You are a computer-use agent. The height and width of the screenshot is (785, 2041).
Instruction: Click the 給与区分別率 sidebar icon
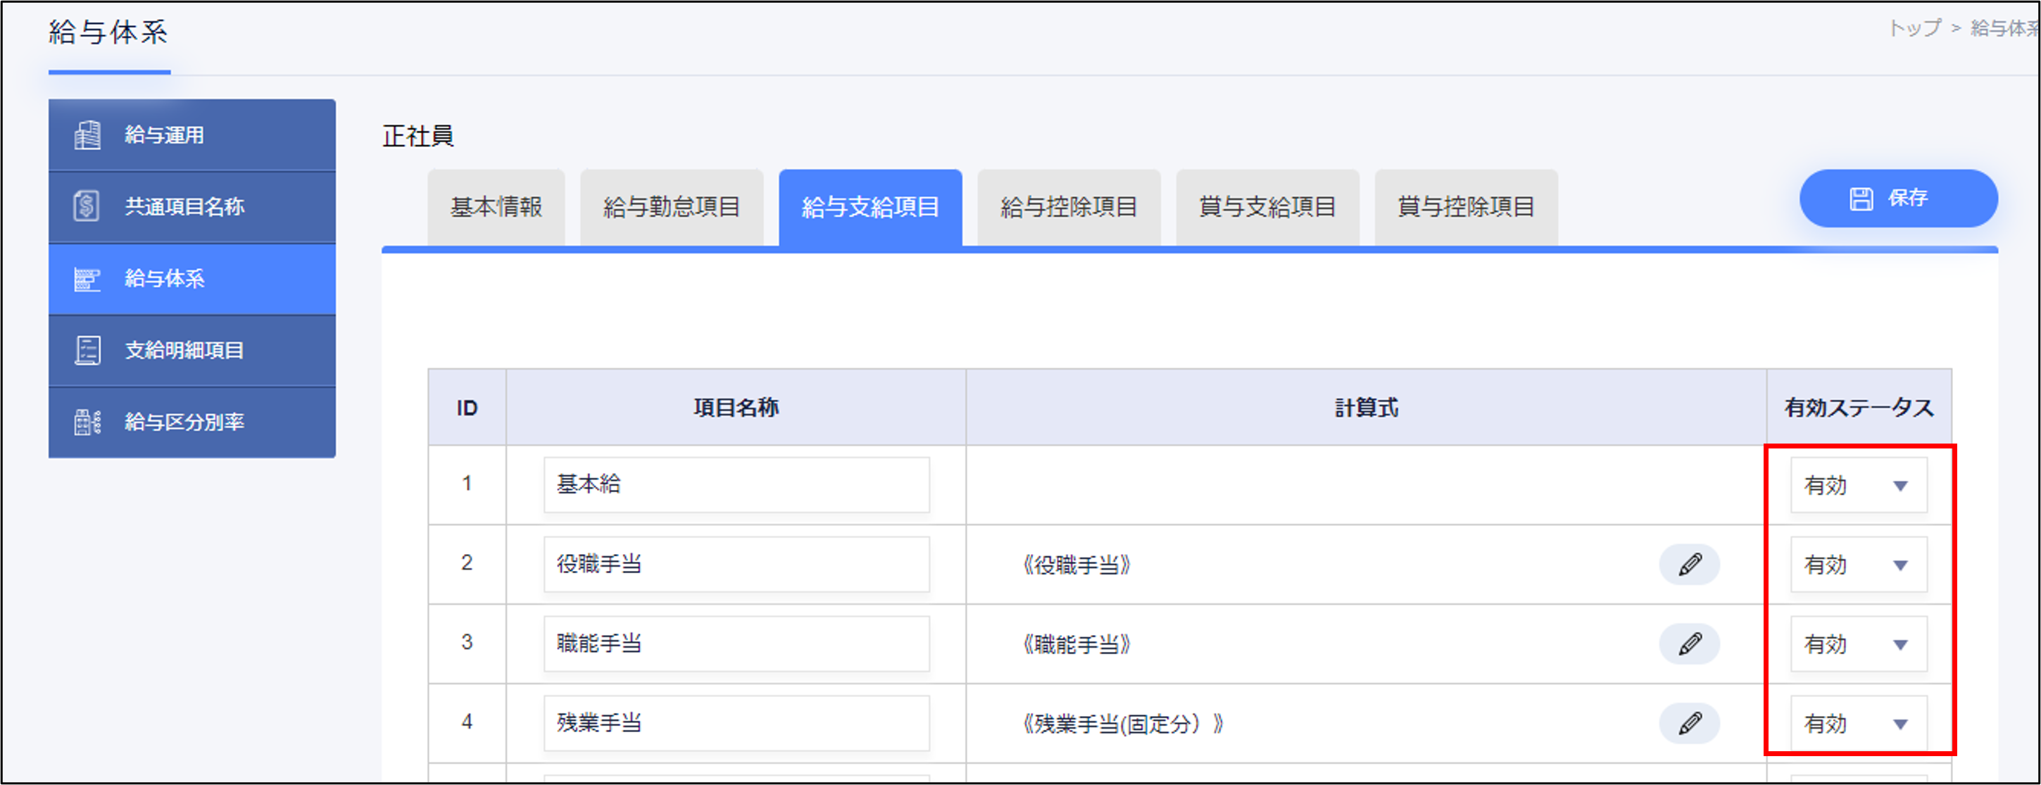(x=87, y=422)
